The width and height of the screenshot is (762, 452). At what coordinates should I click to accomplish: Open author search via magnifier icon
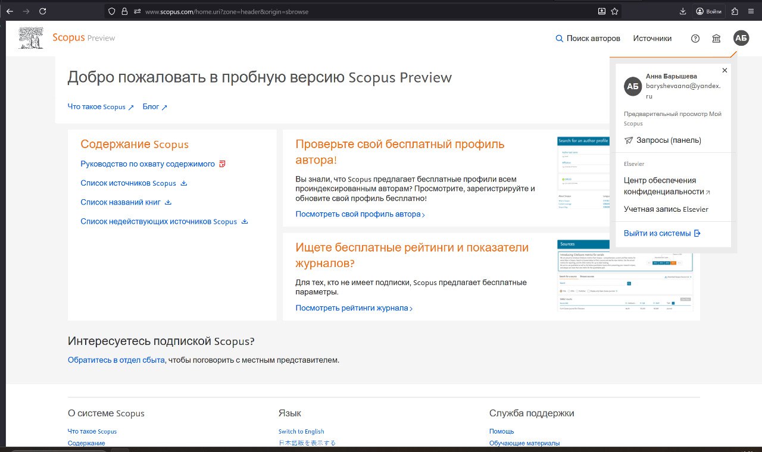click(x=559, y=38)
